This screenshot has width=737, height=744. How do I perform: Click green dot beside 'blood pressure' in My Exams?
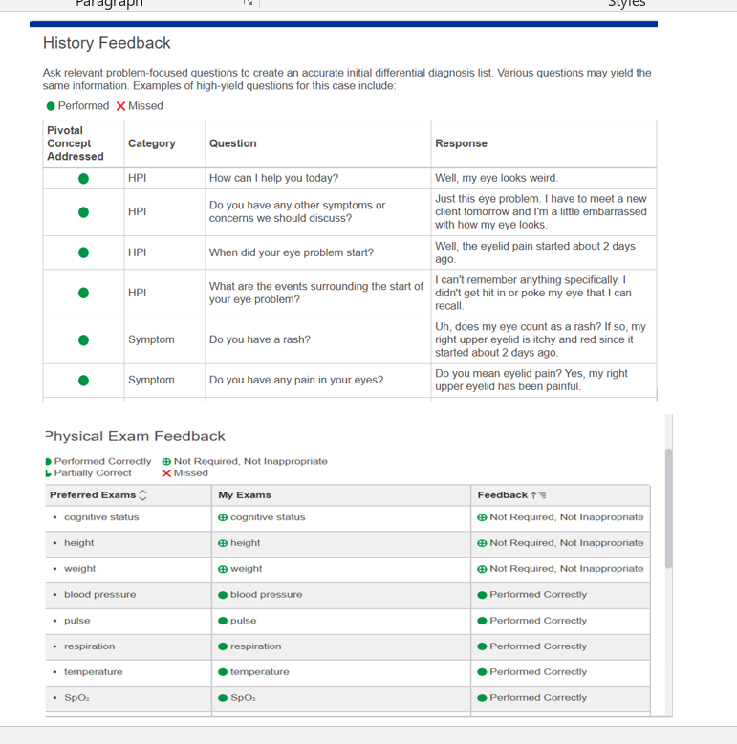click(x=223, y=595)
